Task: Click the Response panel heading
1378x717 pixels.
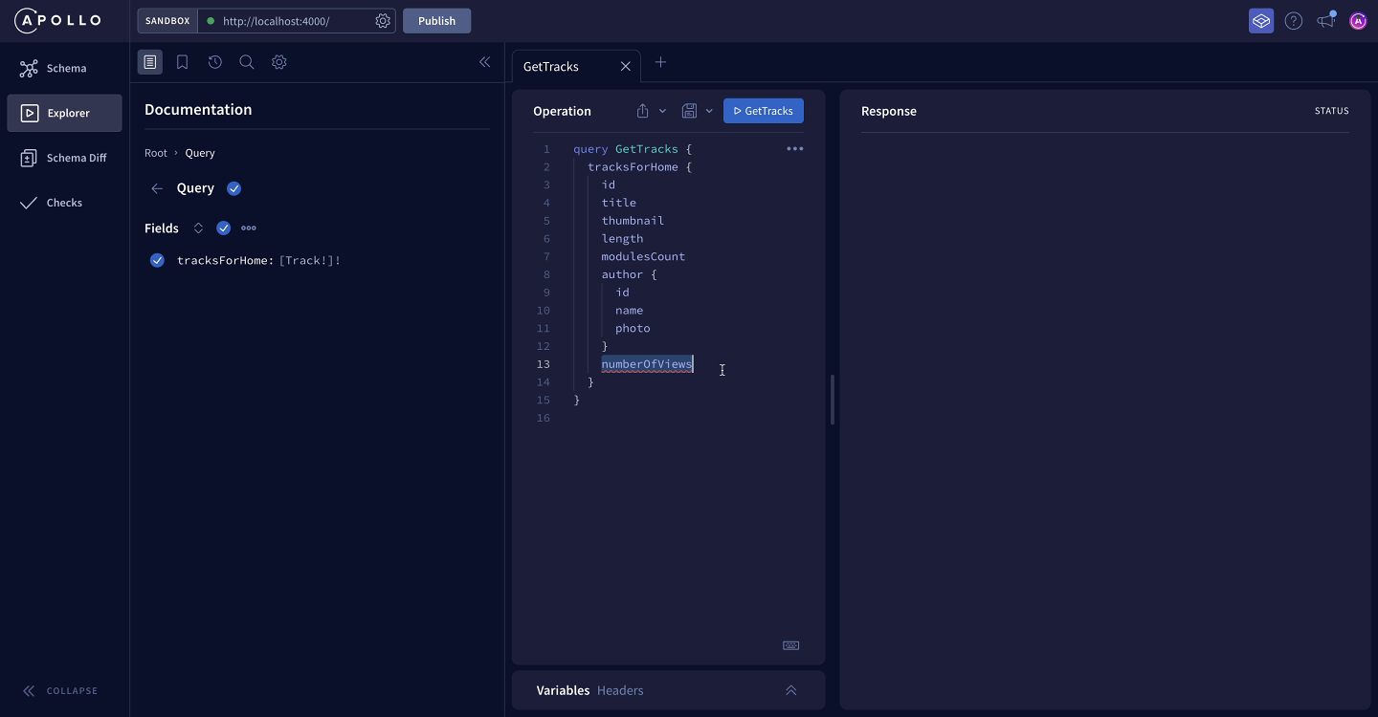Action: pyautogui.click(x=889, y=111)
